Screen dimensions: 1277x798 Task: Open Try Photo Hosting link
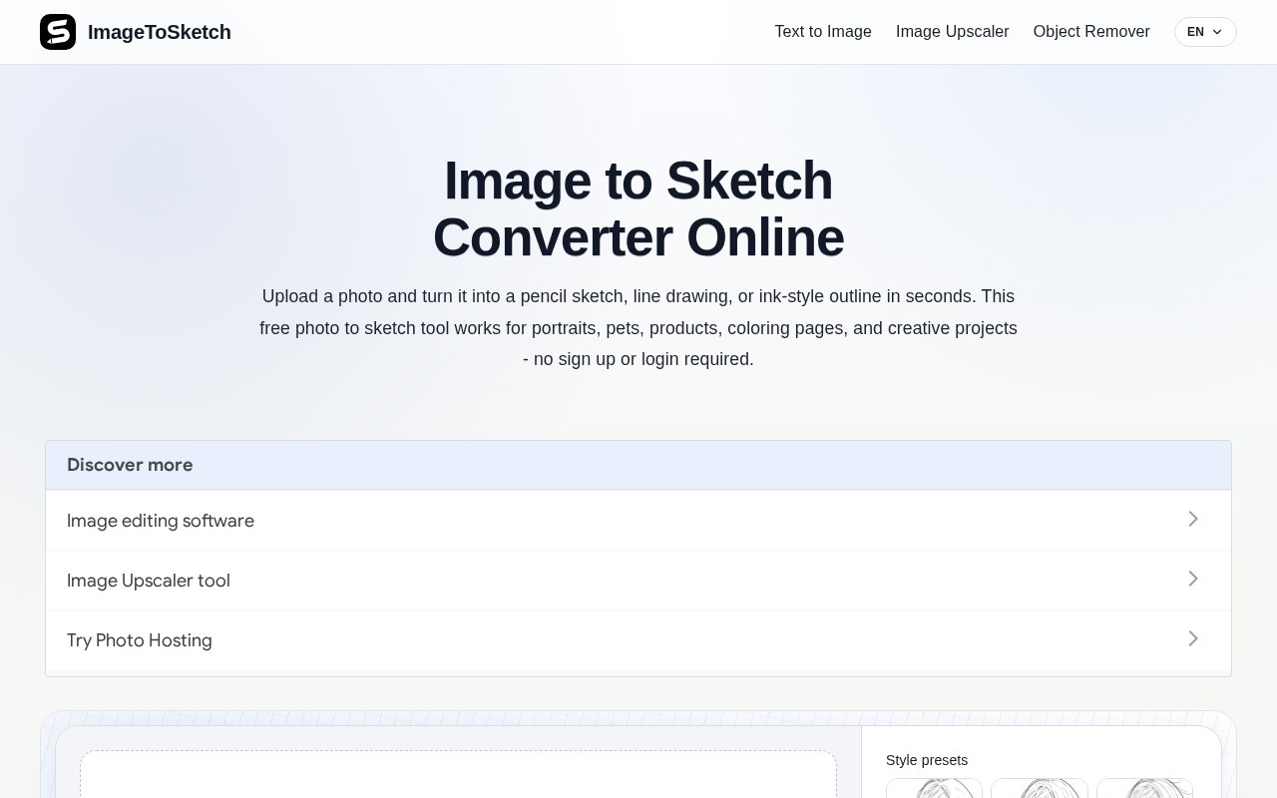pyautogui.click(x=638, y=640)
